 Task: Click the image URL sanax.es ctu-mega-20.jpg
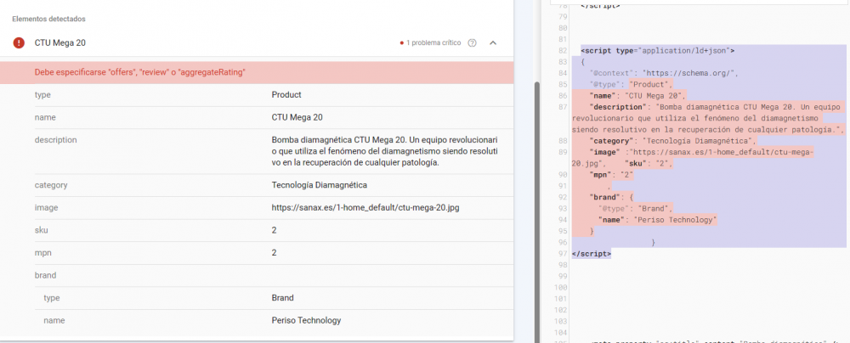[x=366, y=207]
